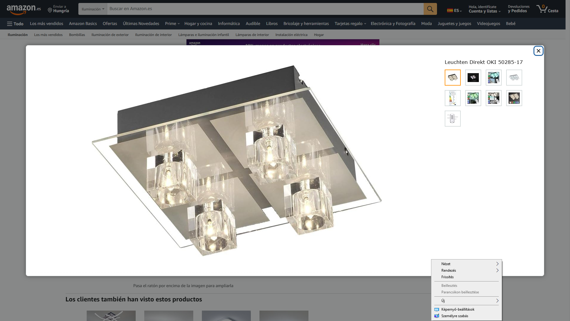Open Iluminación de interior
Viewport: 570px width, 321px height.
153,35
